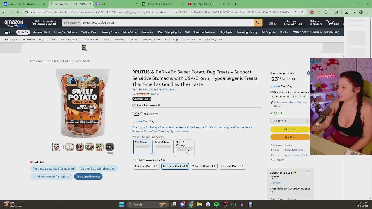The height and width of the screenshot is (209, 372).
Task: Click the Add to Cart button
Action: tap(290, 129)
